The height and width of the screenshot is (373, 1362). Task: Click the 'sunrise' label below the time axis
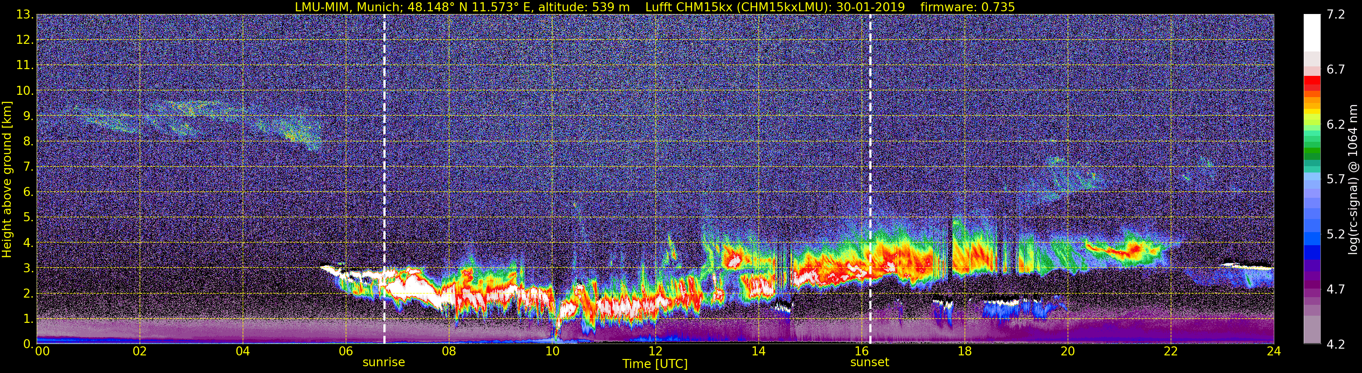(x=383, y=363)
